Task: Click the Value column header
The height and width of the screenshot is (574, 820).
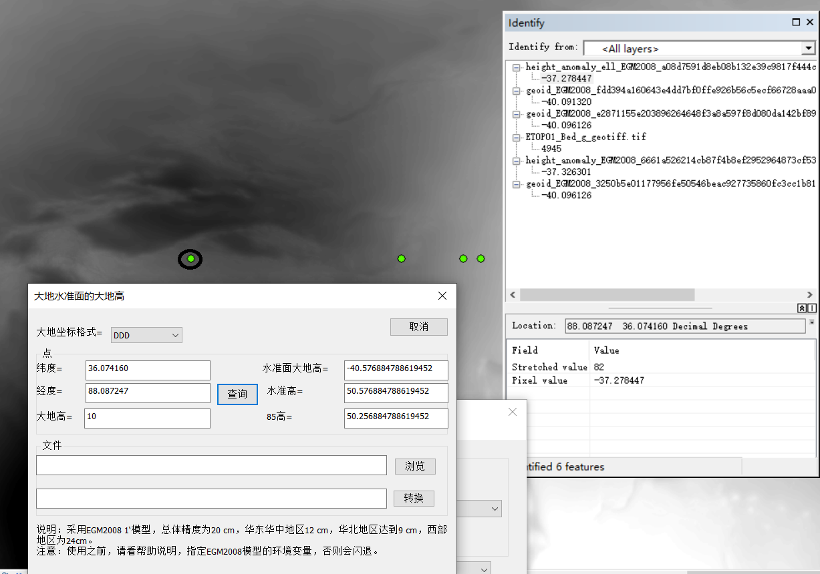Action: (x=607, y=350)
